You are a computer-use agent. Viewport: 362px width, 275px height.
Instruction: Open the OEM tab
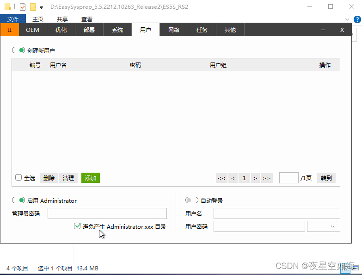(x=32, y=30)
